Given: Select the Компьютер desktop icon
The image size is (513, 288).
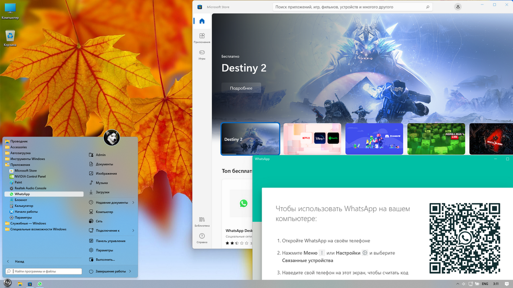Looking at the screenshot, I should (10, 11).
